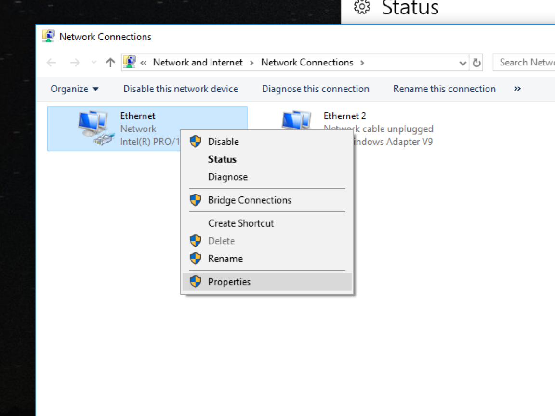Viewport: 555px width, 416px height.
Task: Choose Rename from the context menu
Action: pyautogui.click(x=267, y=259)
